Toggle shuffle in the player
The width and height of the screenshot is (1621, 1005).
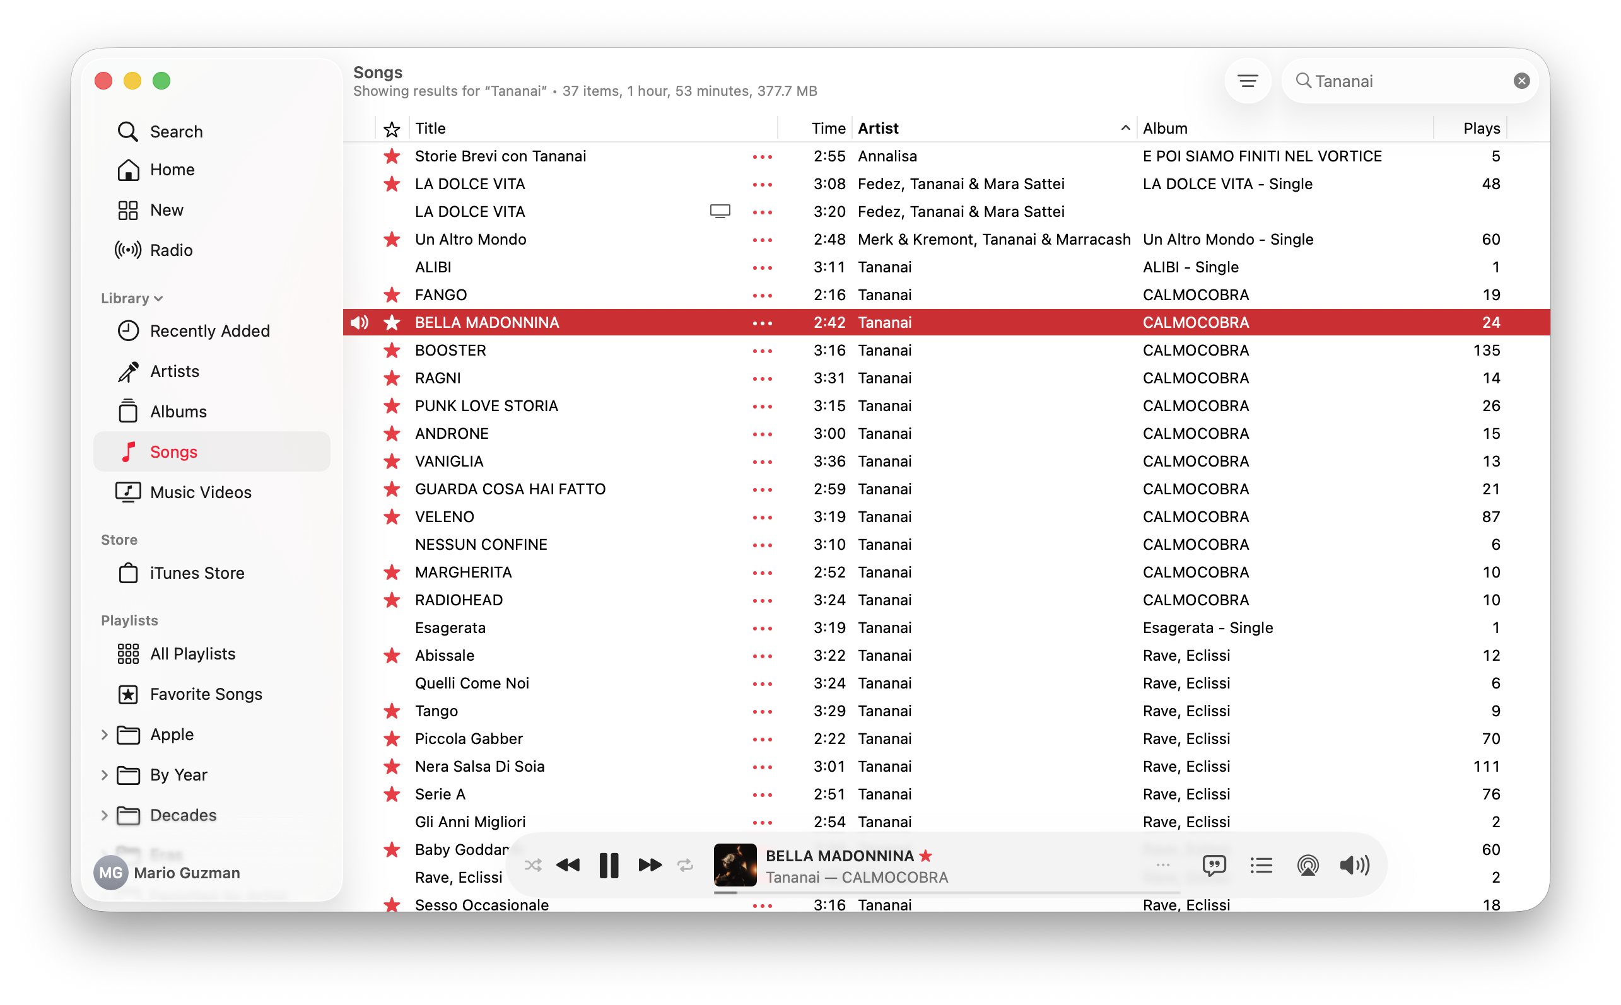(x=532, y=865)
